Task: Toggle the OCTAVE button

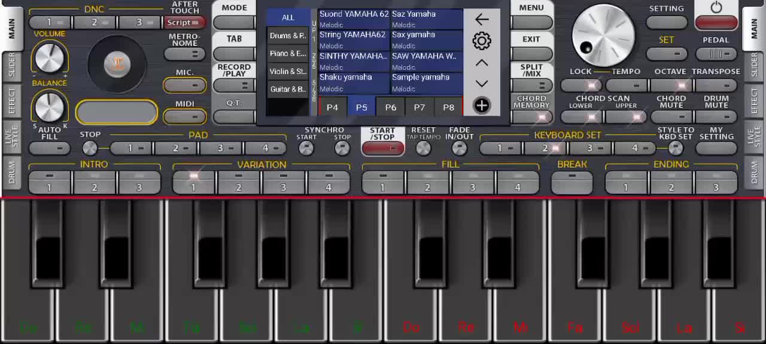Action: (671, 85)
